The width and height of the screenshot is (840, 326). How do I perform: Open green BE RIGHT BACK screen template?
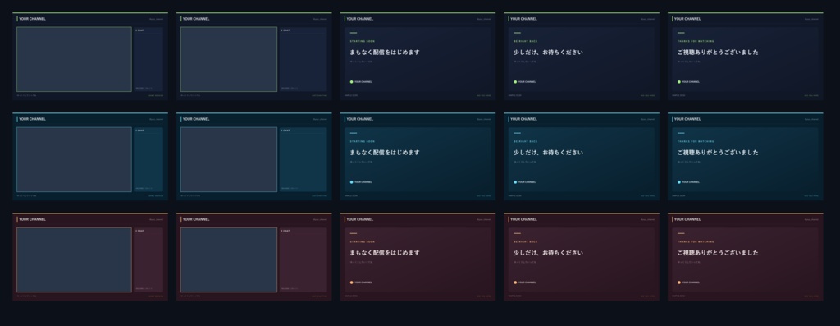582,57
